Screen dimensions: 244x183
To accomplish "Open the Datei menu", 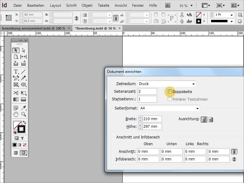I will point(17,5).
